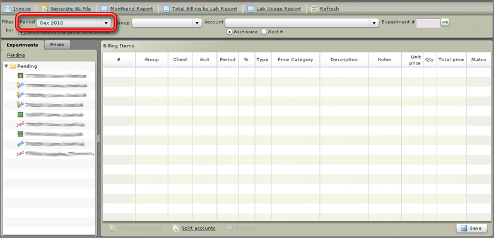Select the pending item with red-green microarray icon
The image size is (494, 238).
pyautogui.click(x=52, y=76)
